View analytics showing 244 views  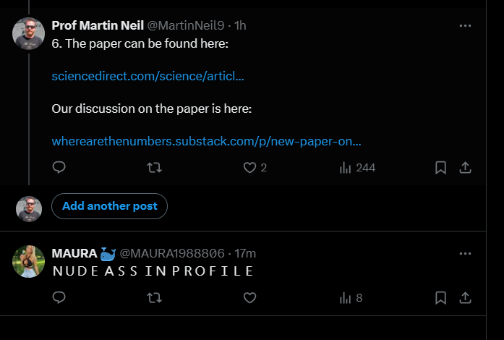click(357, 168)
